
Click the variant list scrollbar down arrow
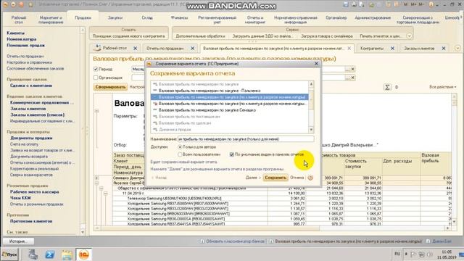click(x=311, y=130)
